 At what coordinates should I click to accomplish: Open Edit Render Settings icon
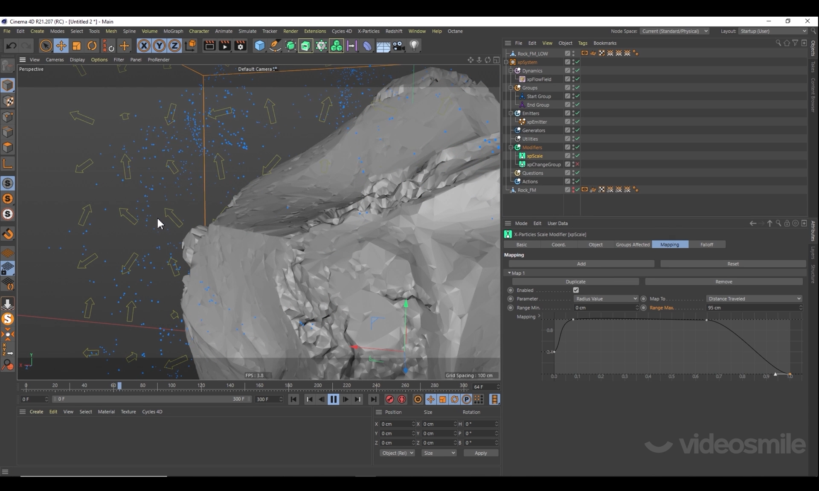(241, 46)
